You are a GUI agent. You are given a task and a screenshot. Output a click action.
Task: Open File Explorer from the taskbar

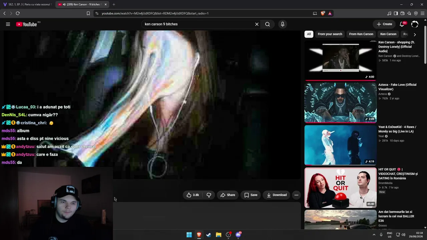219,235
